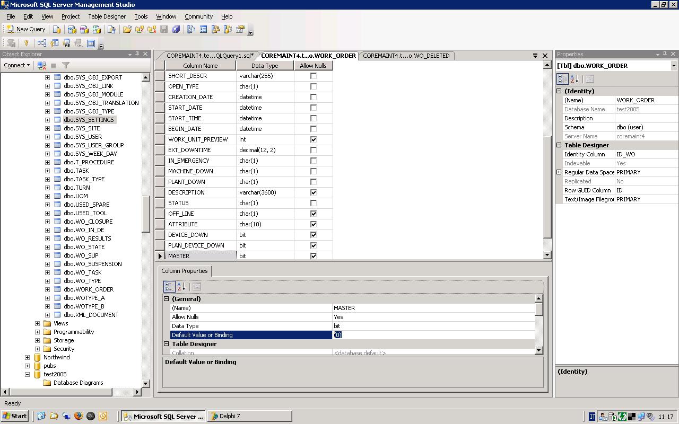The width and height of the screenshot is (679, 424).
Task: Click the Object Explorer toolbar icon
Action: point(215,29)
